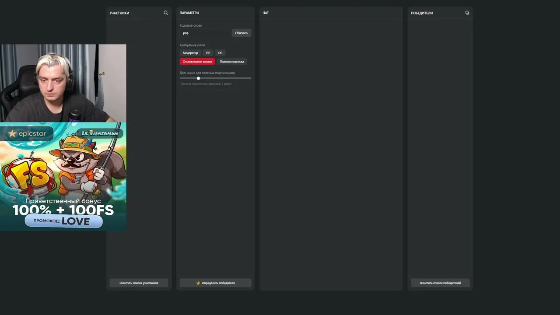The image size is (560, 315).
Task: Click the ЧАТ panel heading
Action: point(266,13)
